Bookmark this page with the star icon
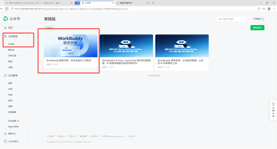This screenshot has width=277, height=149. [x=259, y=9]
